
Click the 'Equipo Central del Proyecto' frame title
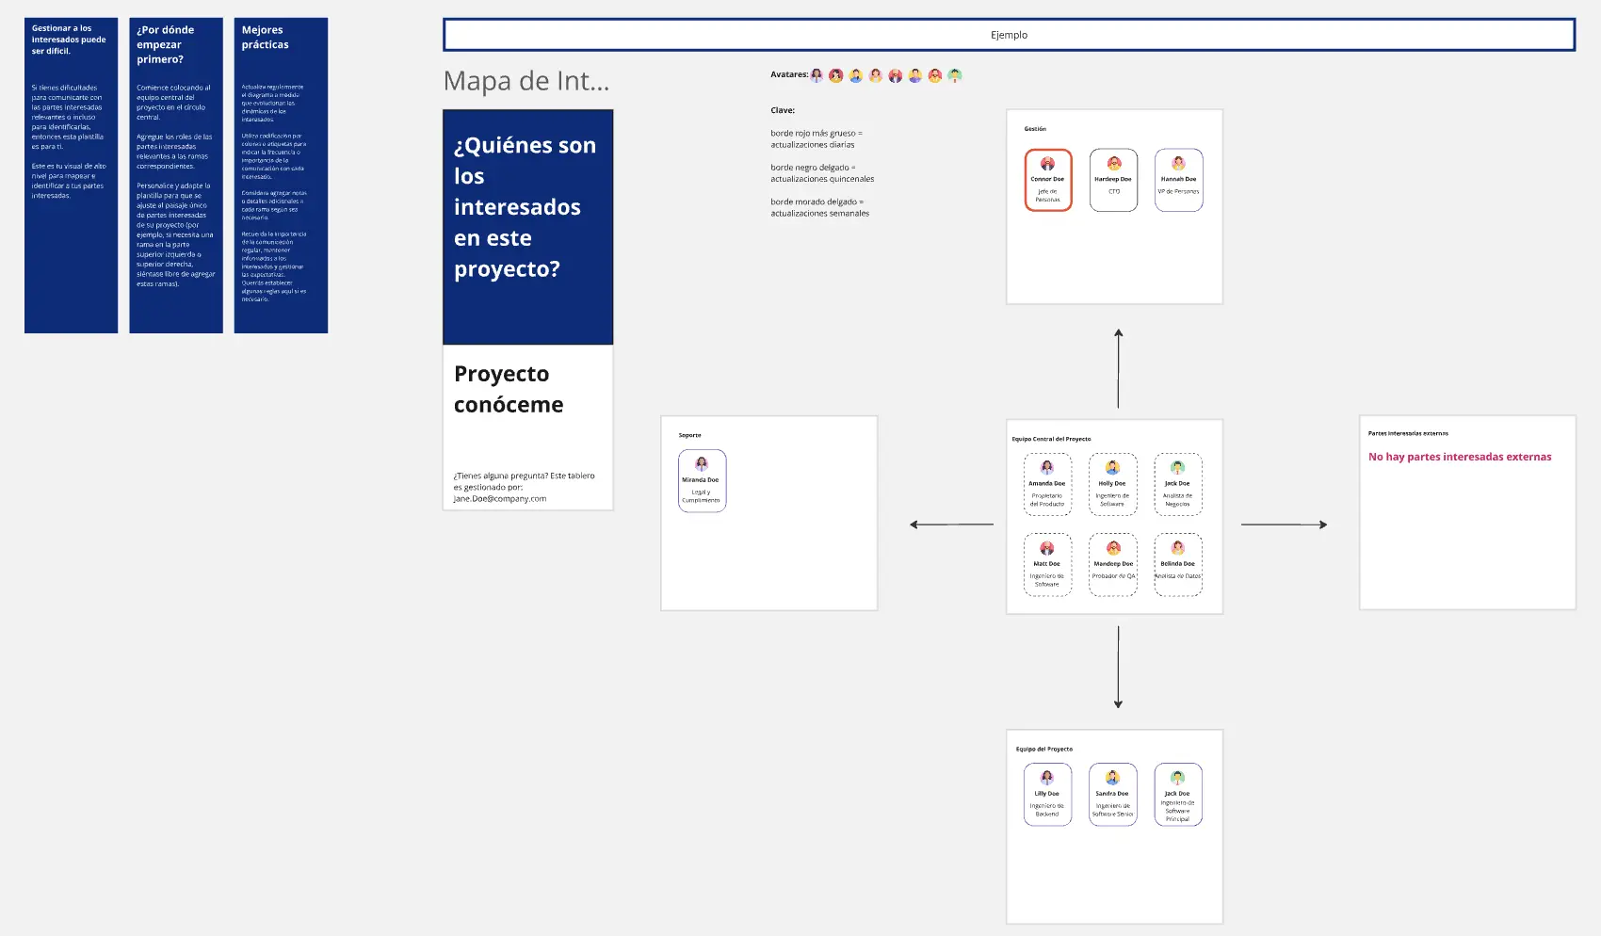1051,439
